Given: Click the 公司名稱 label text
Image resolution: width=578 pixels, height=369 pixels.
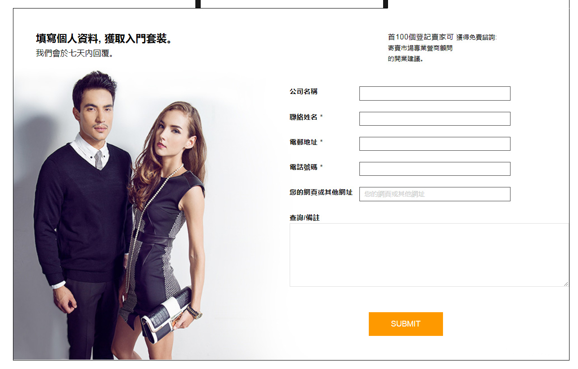Looking at the screenshot, I should [304, 92].
